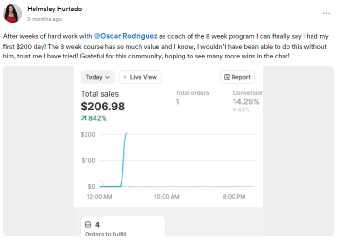Click the gray 43% conversion change indicator
The image size is (339, 240).
(x=241, y=110)
